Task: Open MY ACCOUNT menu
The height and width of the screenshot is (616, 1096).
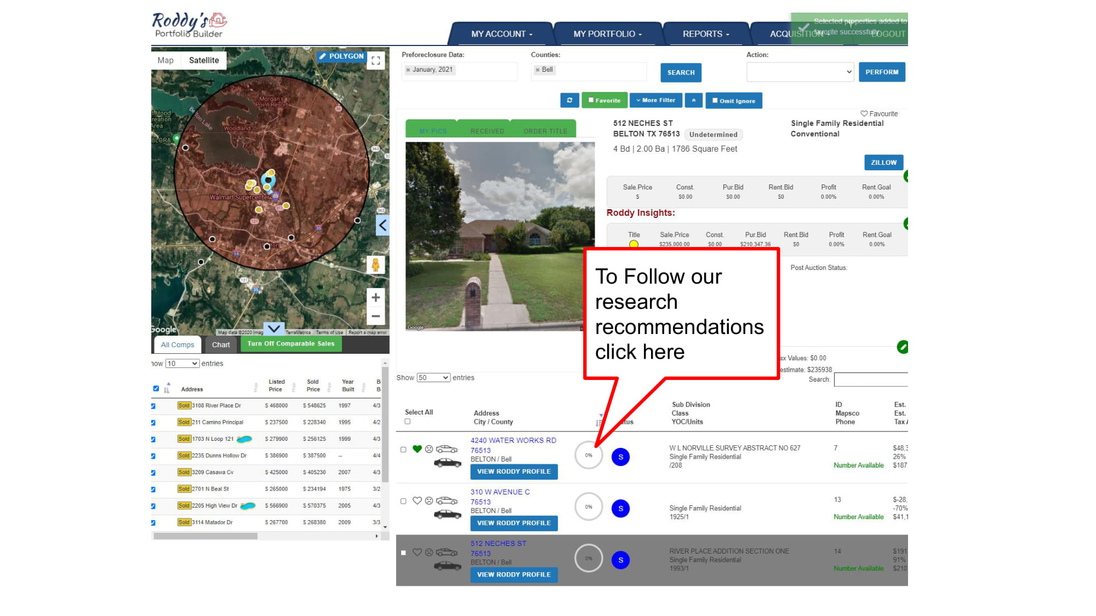Action: click(x=501, y=34)
